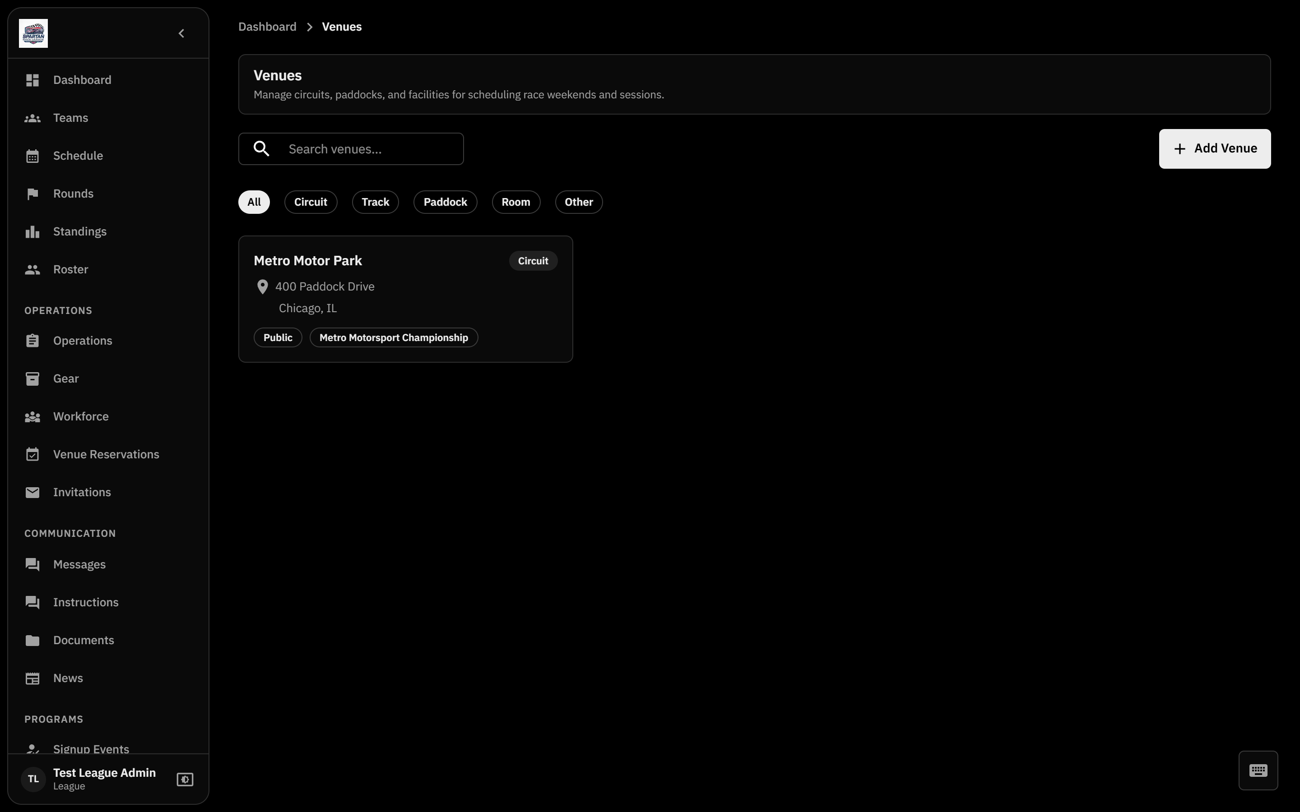This screenshot has height=812, width=1300.
Task: Click the News newspaper icon
Action: tap(32, 678)
